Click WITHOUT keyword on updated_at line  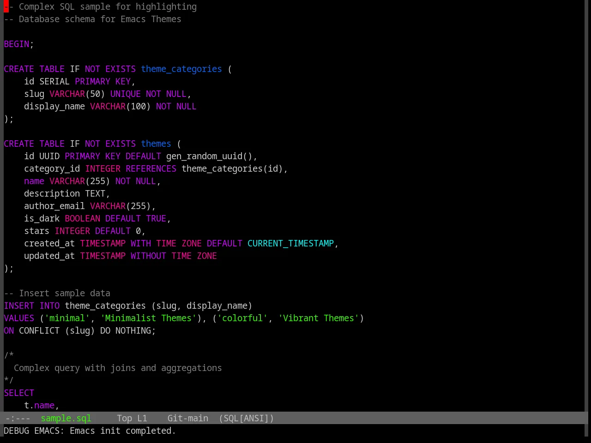[x=148, y=256]
